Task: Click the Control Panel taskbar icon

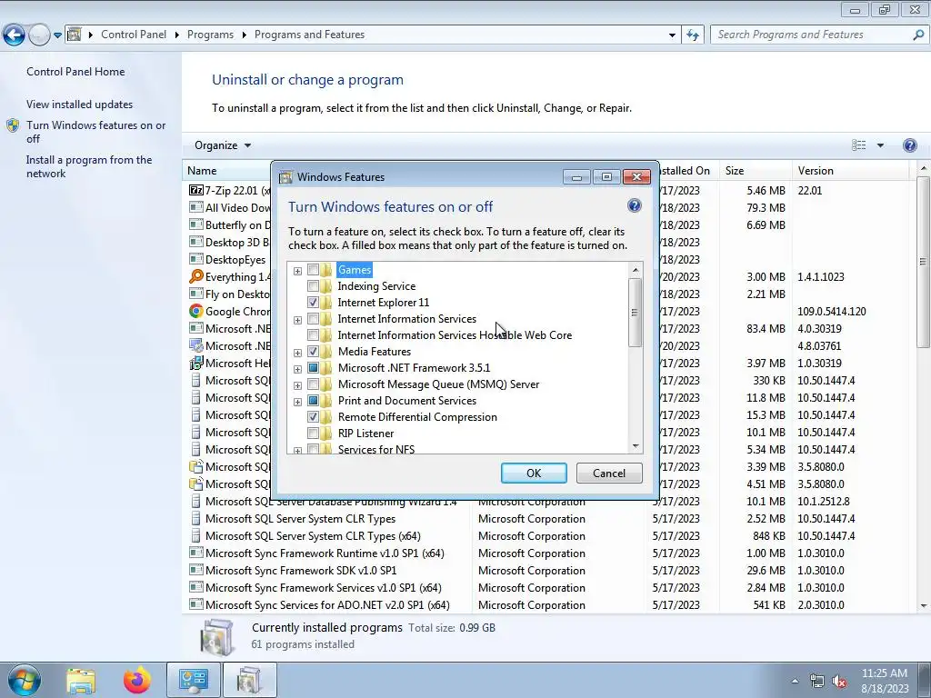Action: tap(194, 680)
